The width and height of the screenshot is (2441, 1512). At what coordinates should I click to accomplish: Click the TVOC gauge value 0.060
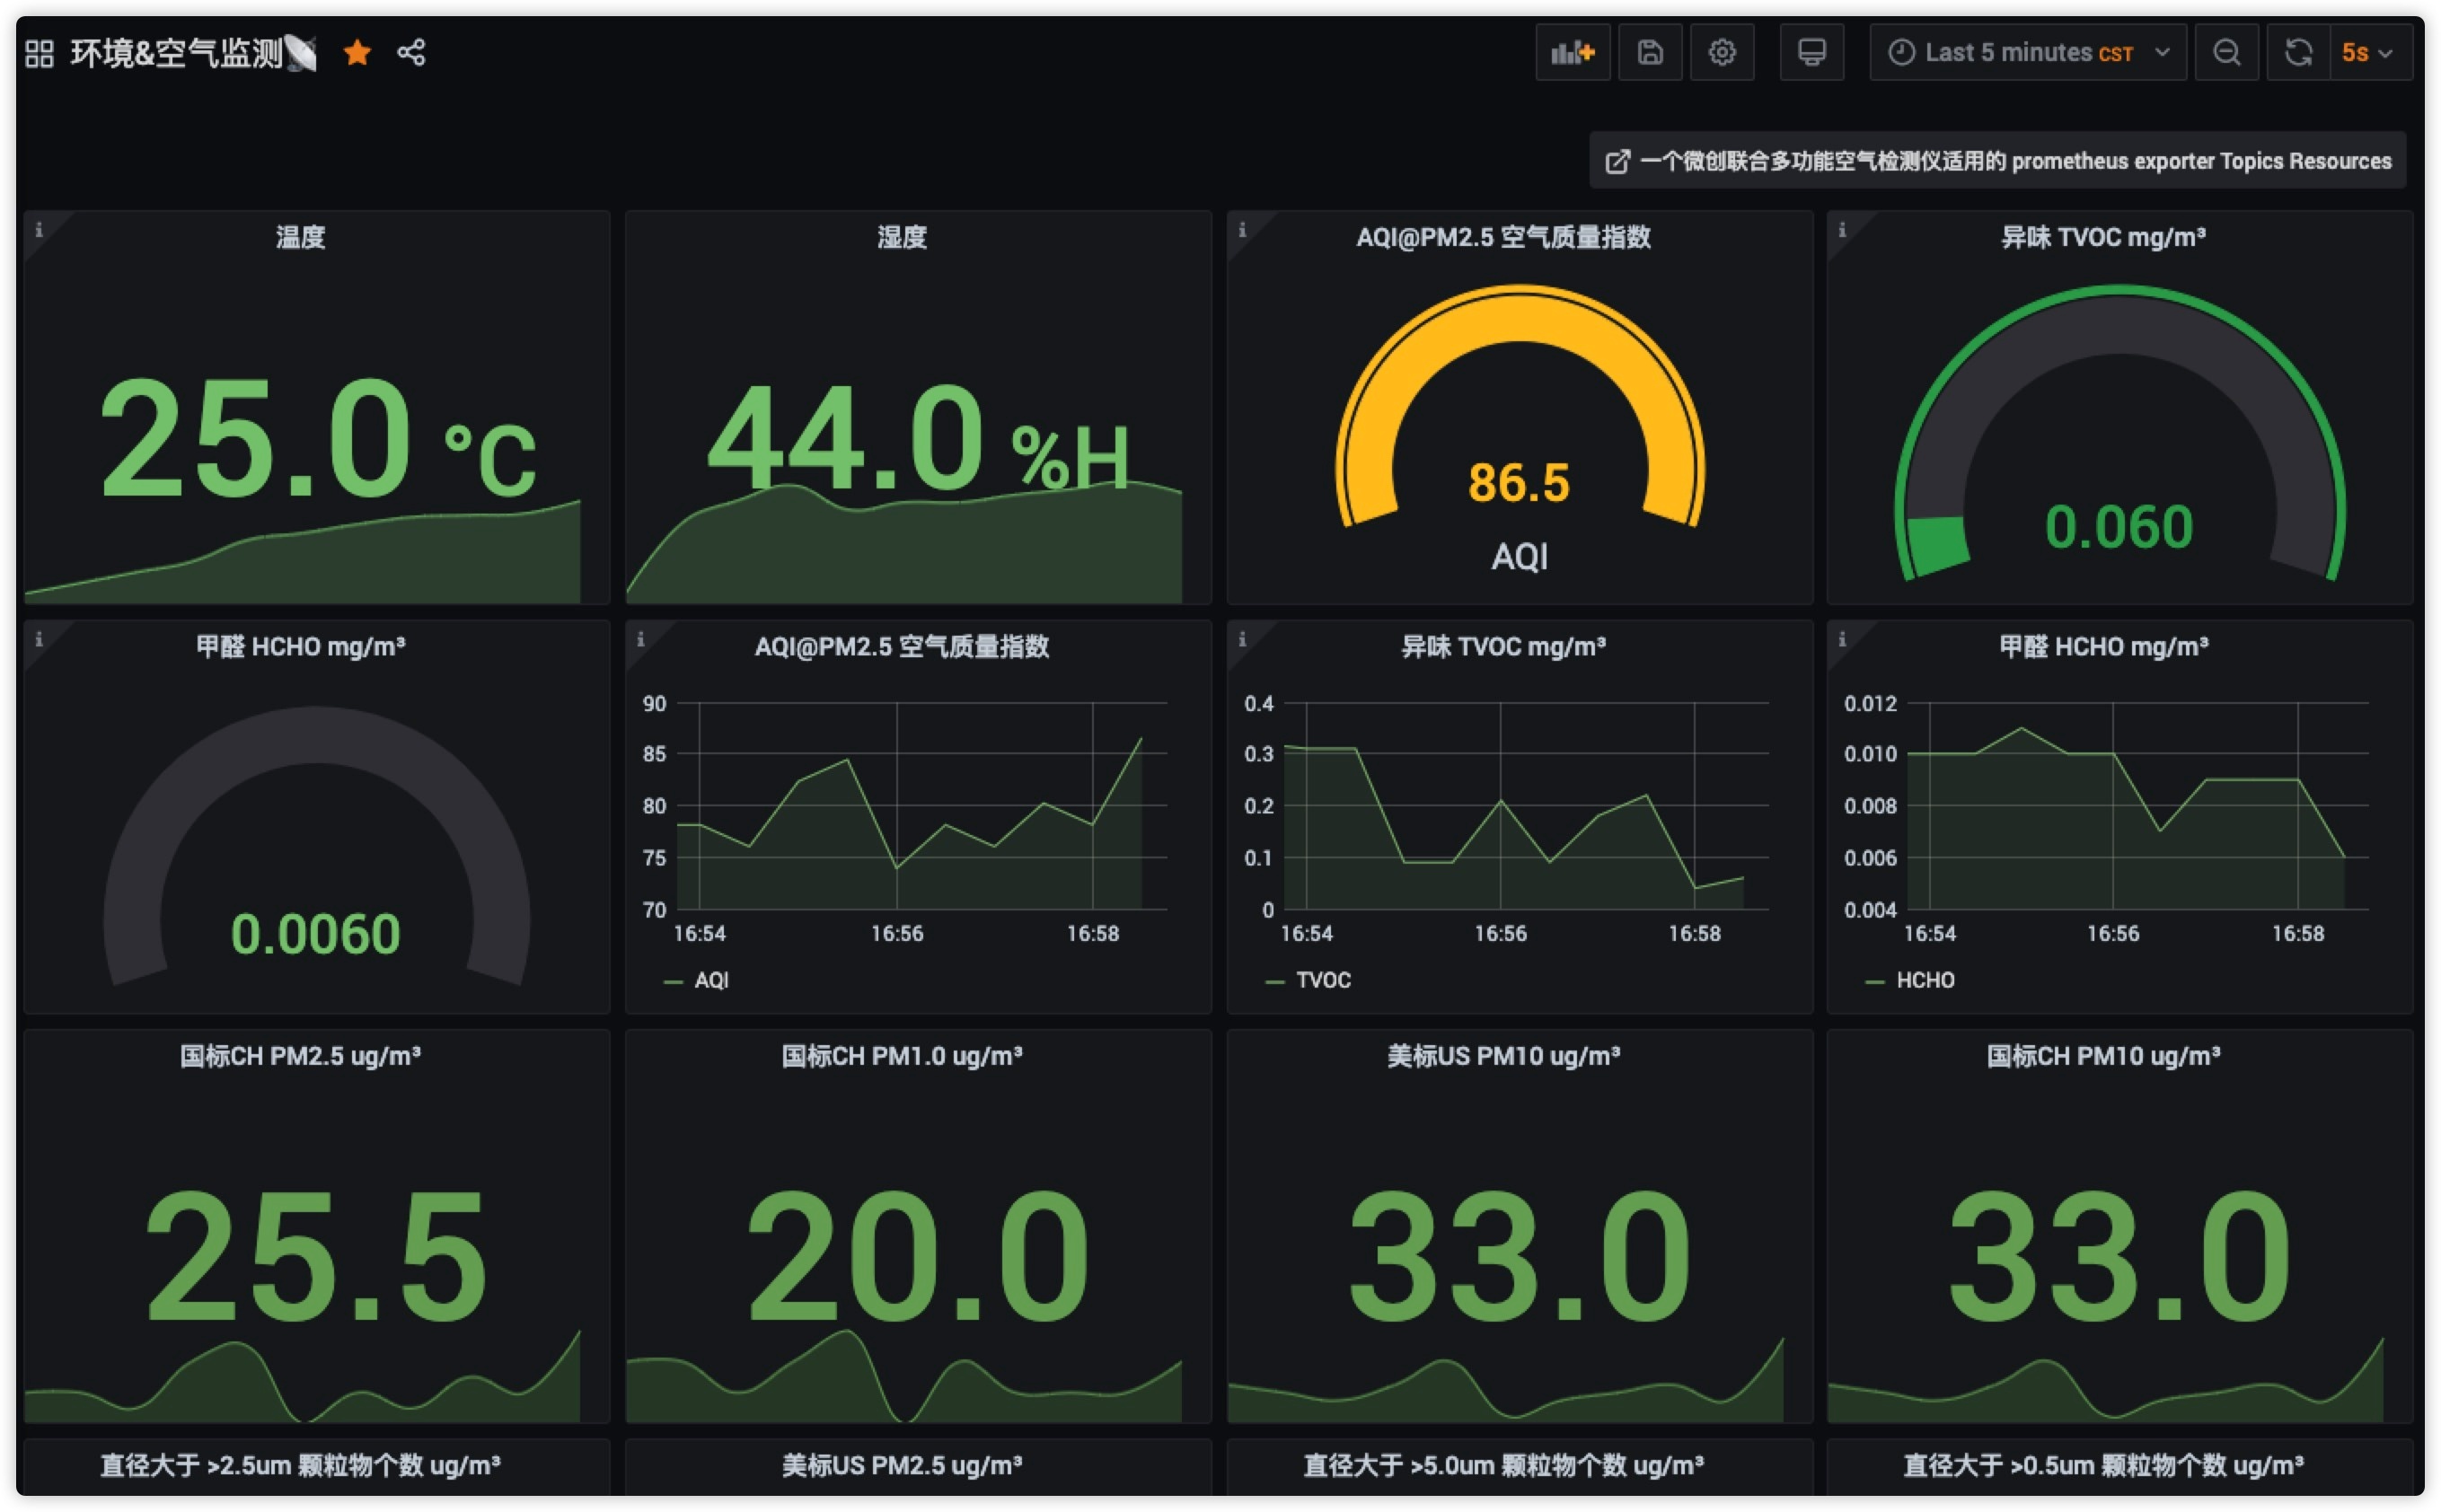click(x=2119, y=527)
